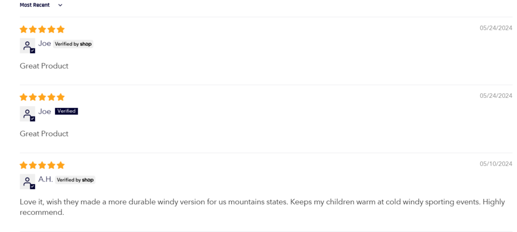Click second review text Great Product
Image resolution: width=517 pixels, height=232 pixels.
[44, 134]
